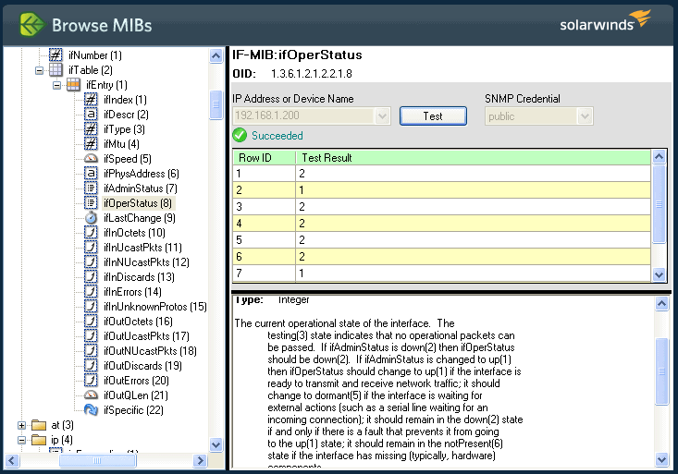Click the ifIndex (1) hash icon
Screen dimensions: 678x474
(x=91, y=100)
